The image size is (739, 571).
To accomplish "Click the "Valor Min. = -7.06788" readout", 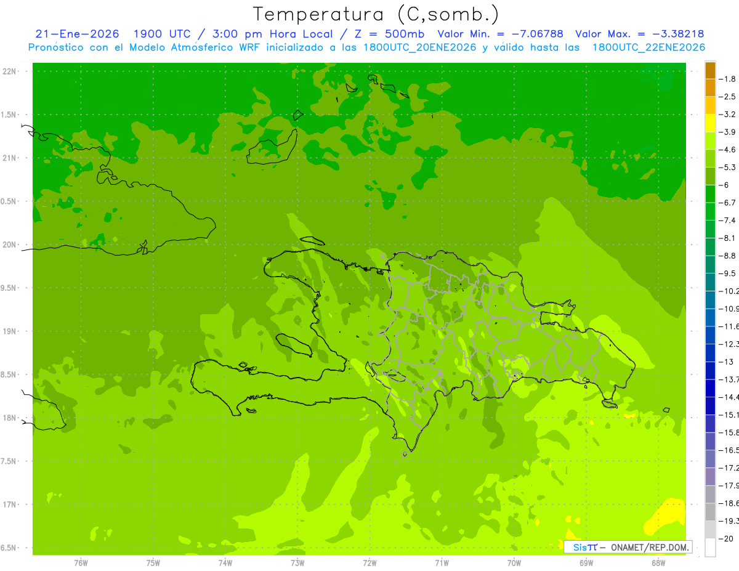I will pos(500,34).
